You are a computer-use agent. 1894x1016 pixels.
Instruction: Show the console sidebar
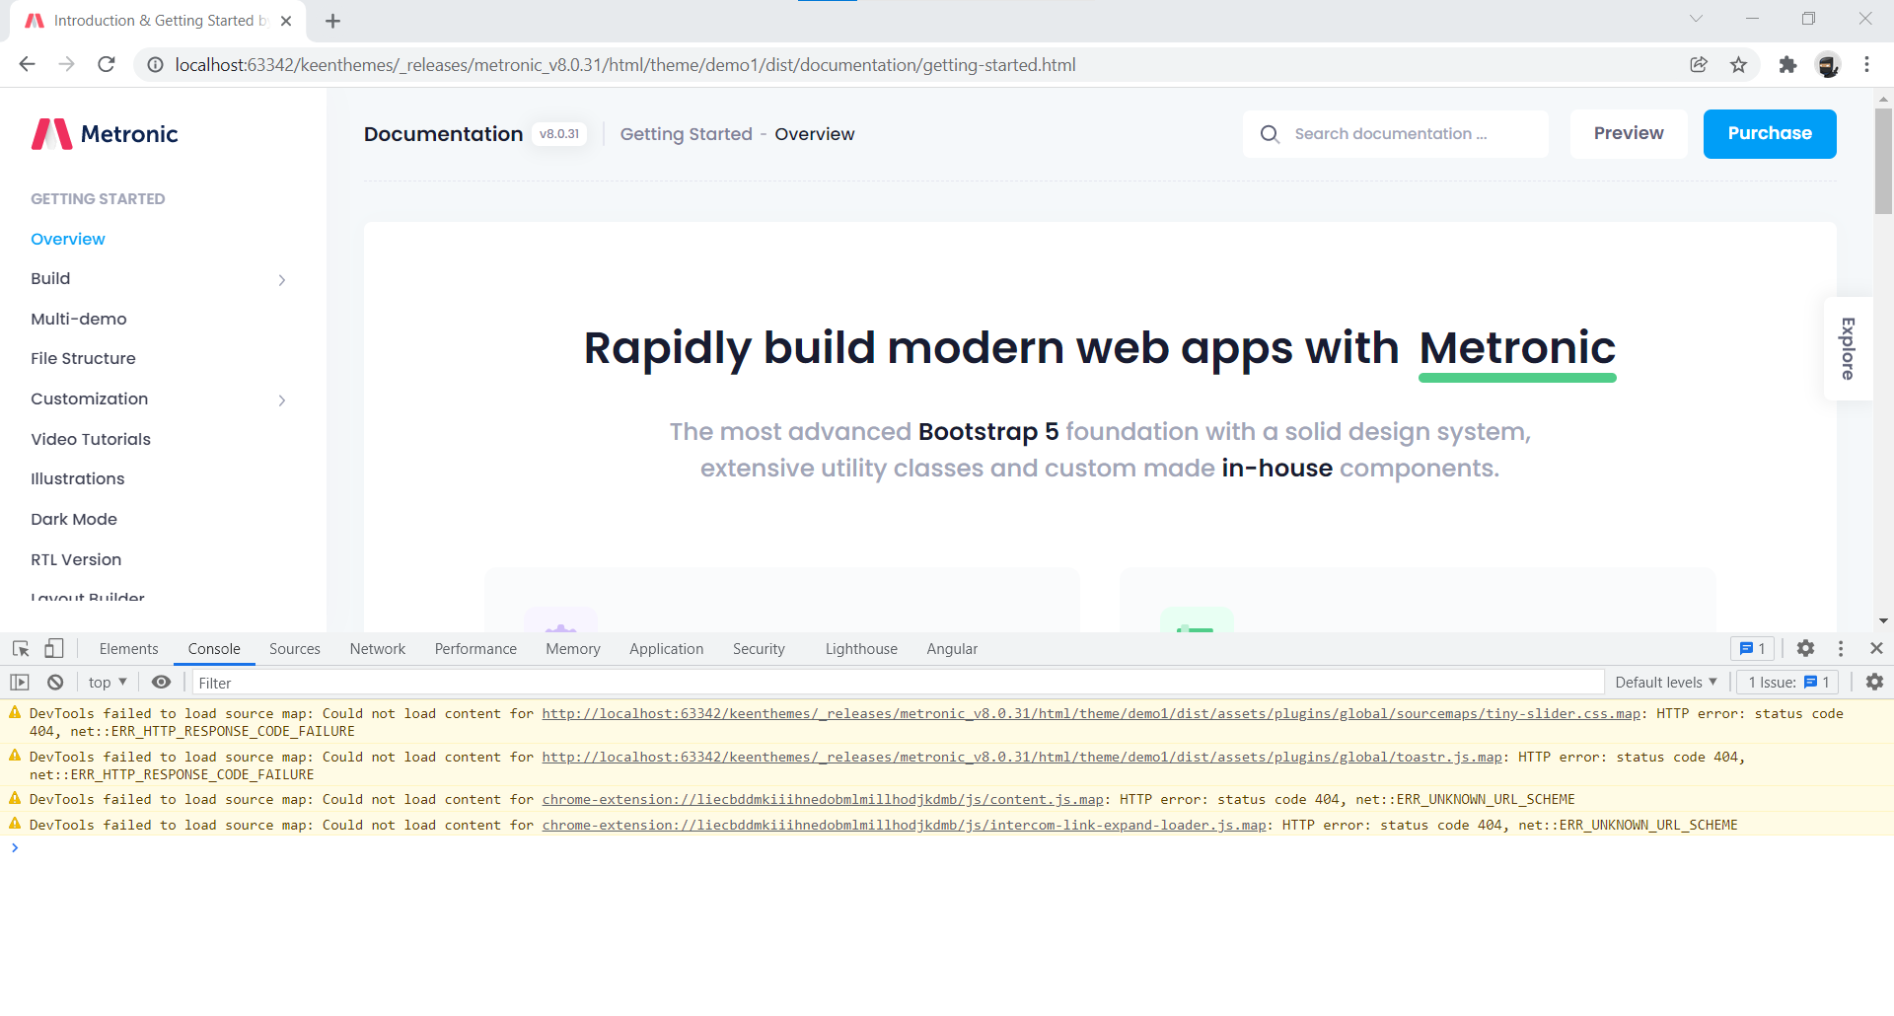(x=20, y=682)
